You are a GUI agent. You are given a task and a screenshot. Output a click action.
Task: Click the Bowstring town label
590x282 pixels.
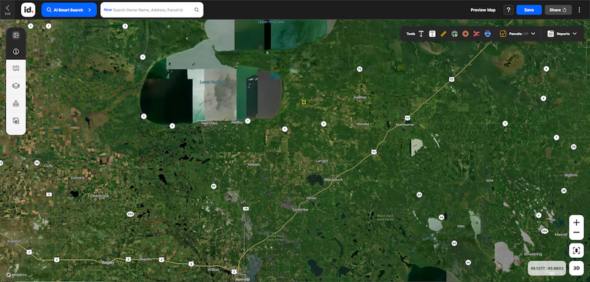(x=532, y=254)
